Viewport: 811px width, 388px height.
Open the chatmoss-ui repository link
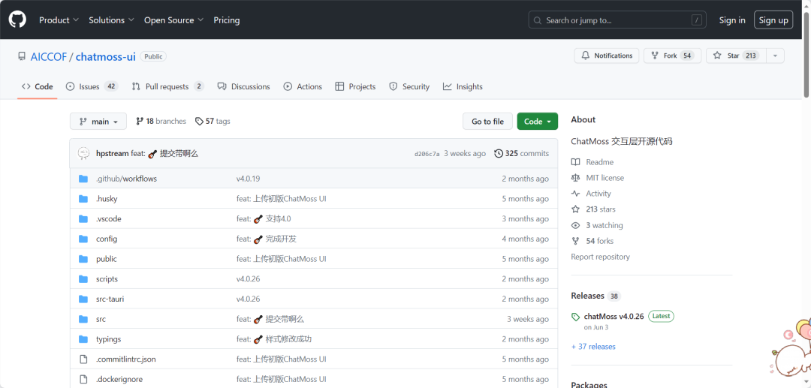(x=106, y=57)
